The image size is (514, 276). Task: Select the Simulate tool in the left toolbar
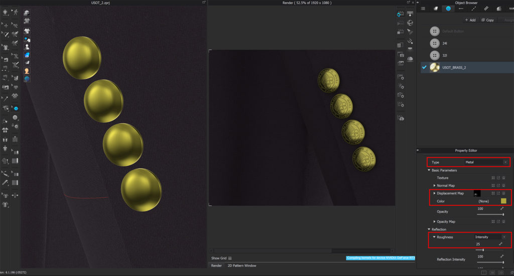pos(5,13)
